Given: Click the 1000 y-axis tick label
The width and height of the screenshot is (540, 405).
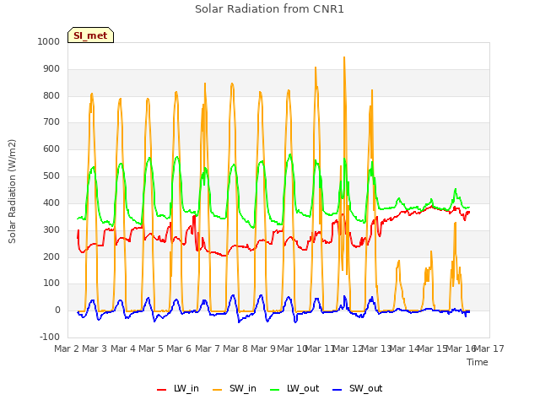Looking at the screenshot, I should pyautogui.click(x=49, y=41).
